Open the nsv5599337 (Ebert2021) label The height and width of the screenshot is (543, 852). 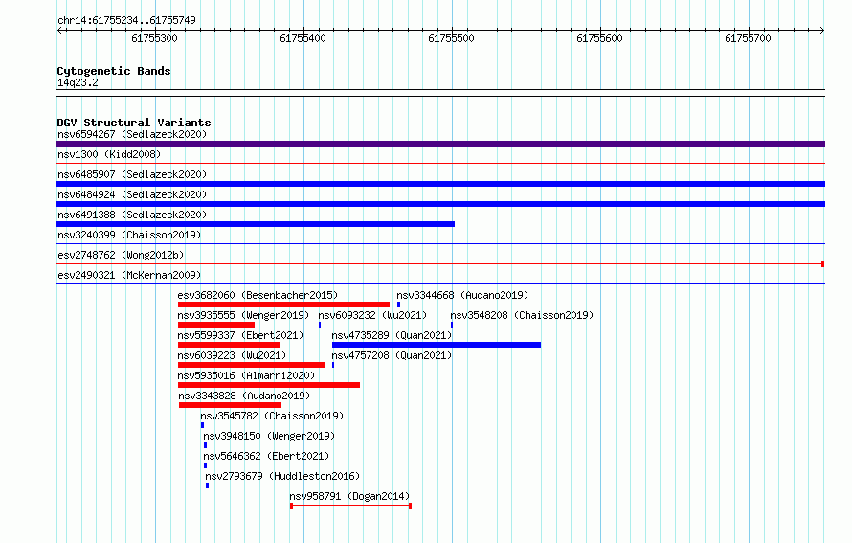(x=240, y=335)
